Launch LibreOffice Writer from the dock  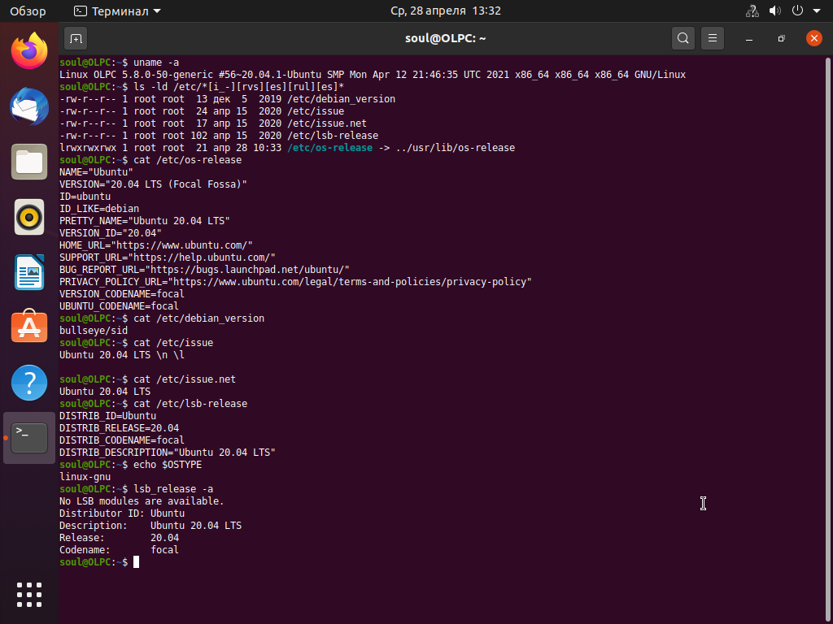[29, 272]
